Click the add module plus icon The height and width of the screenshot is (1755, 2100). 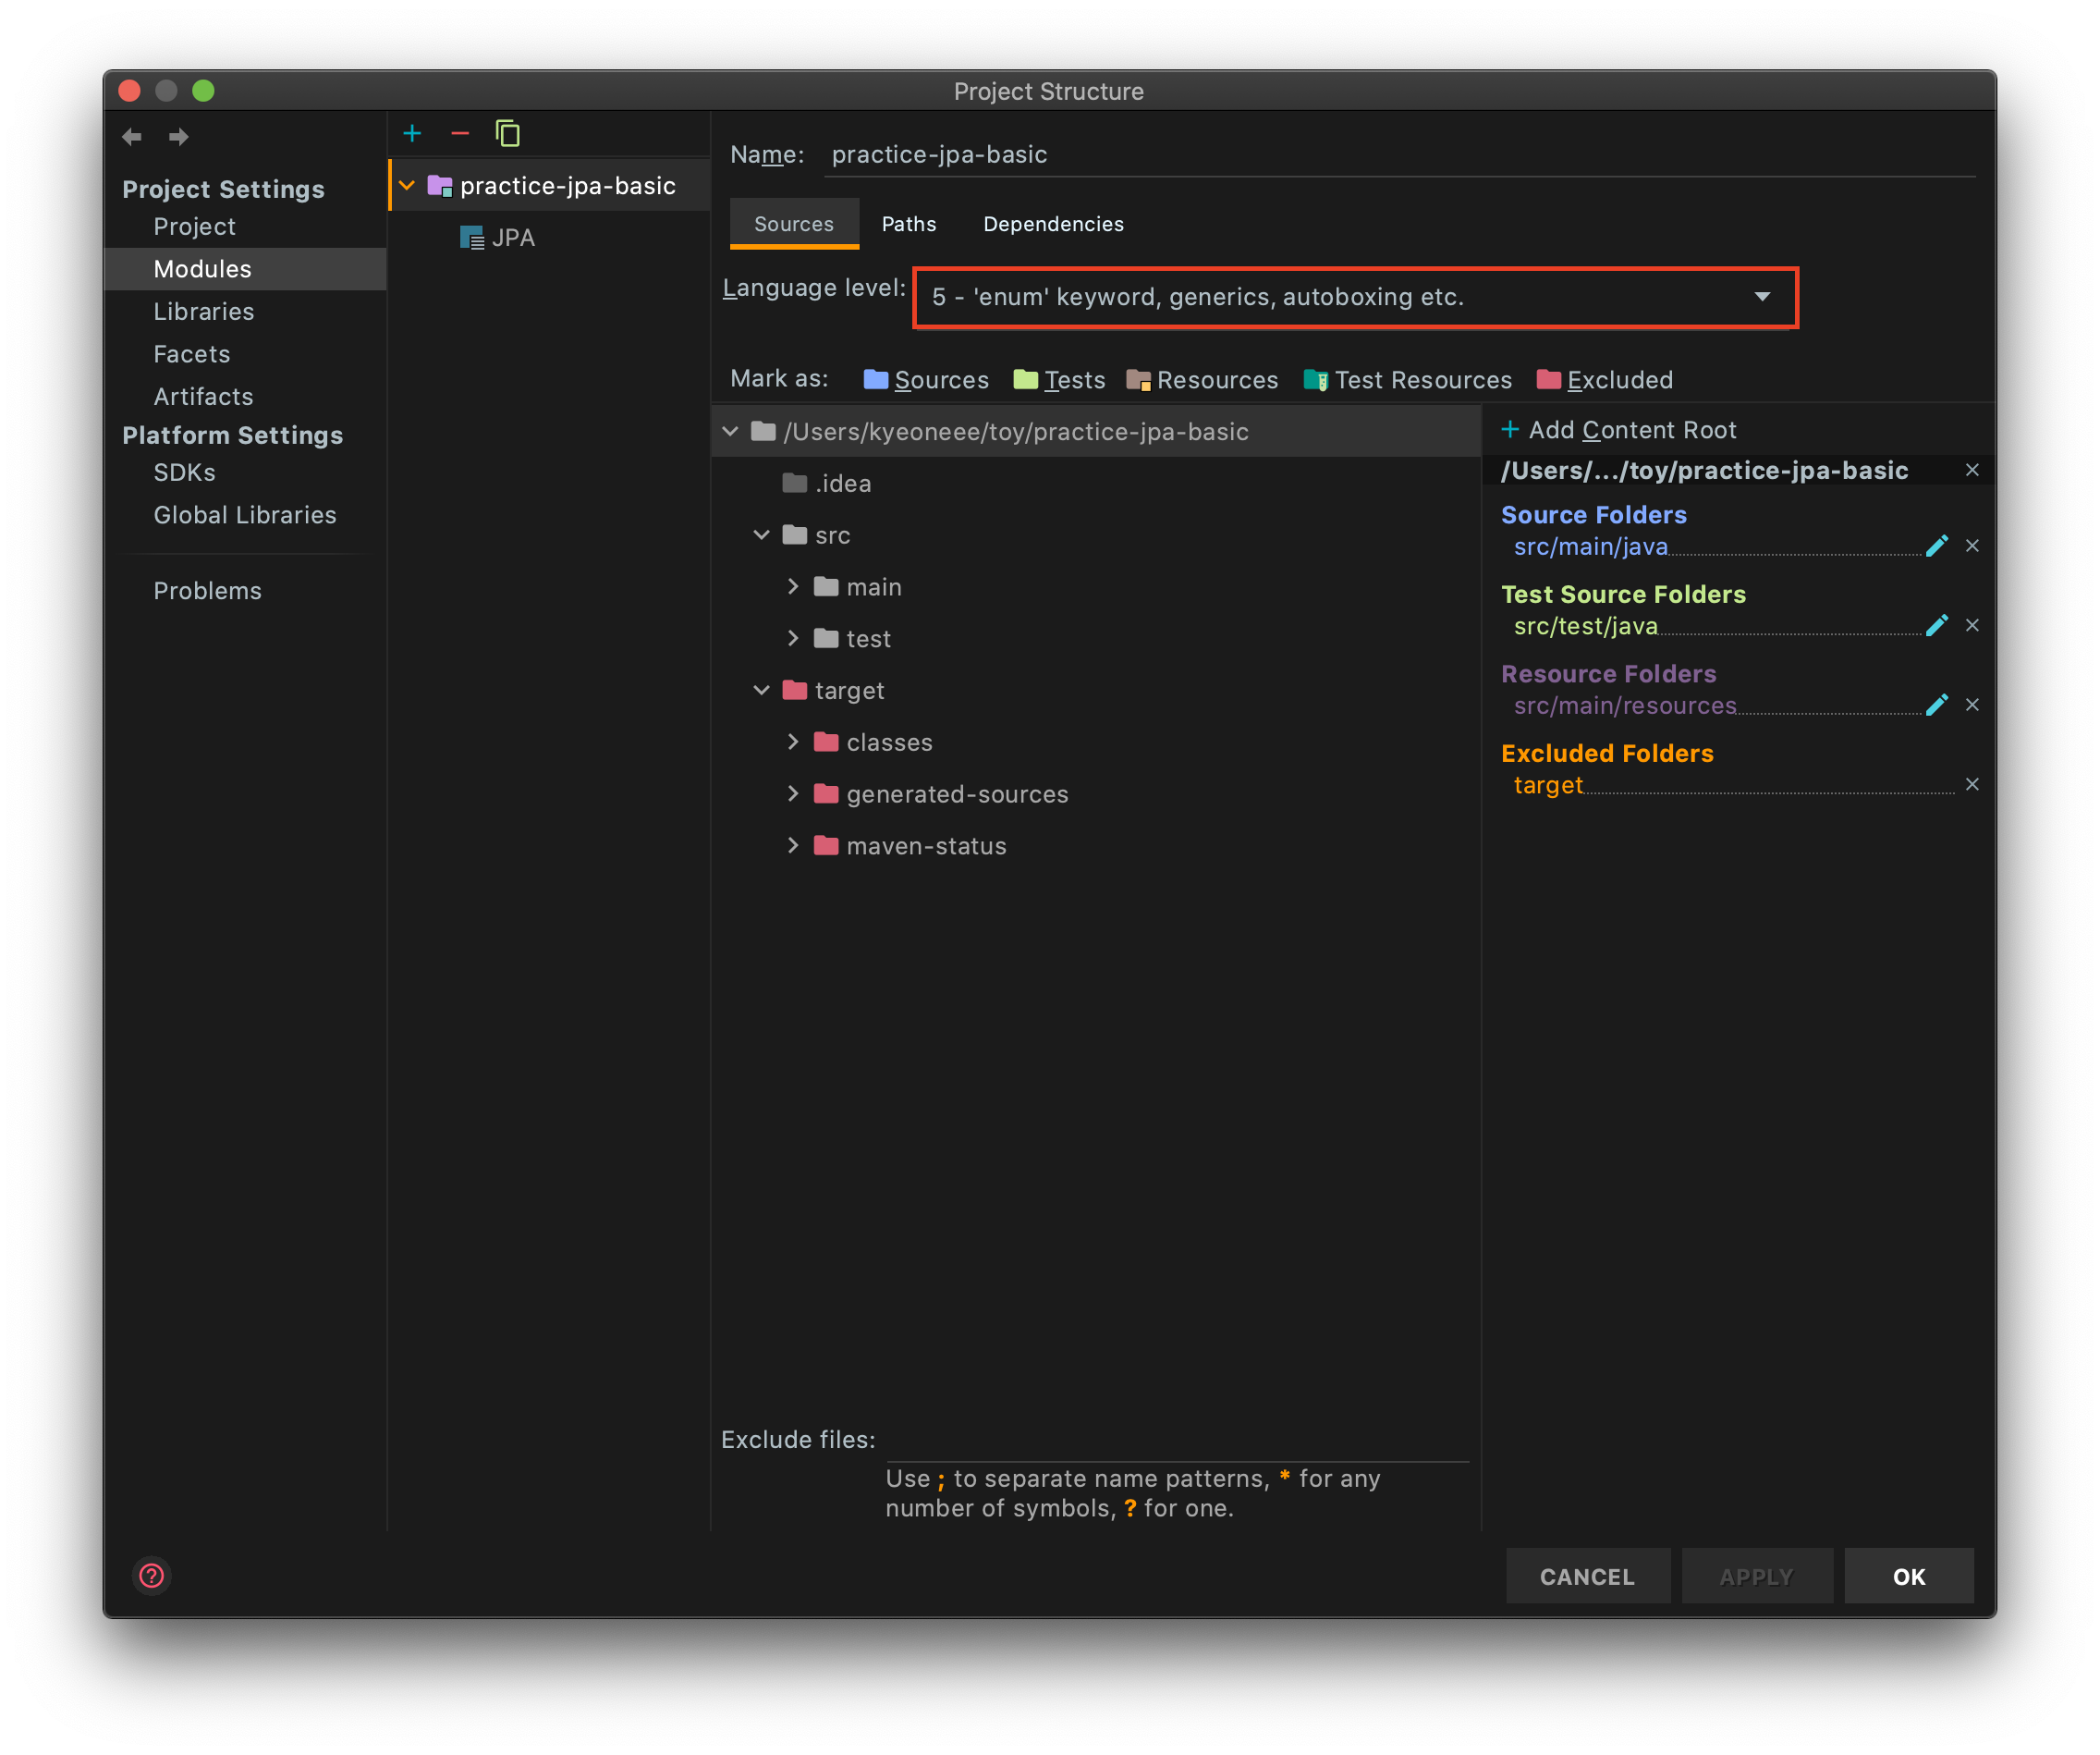coord(412,133)
